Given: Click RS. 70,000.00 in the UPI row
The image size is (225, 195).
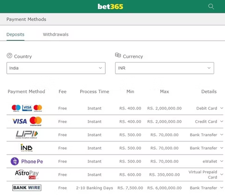Looking at the screenshot, I should coord(165,135).
